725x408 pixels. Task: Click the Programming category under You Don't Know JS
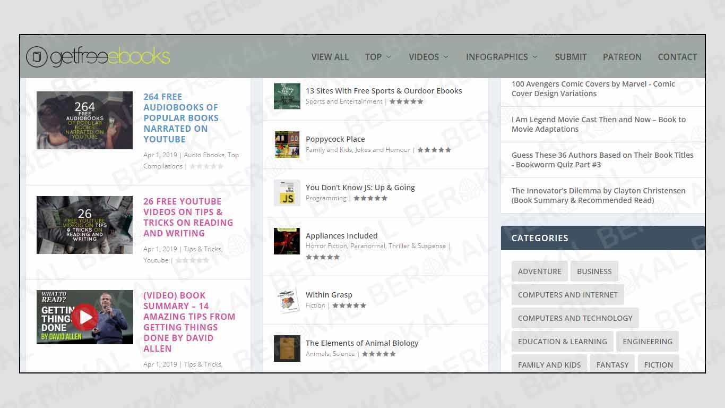[326, 198]
